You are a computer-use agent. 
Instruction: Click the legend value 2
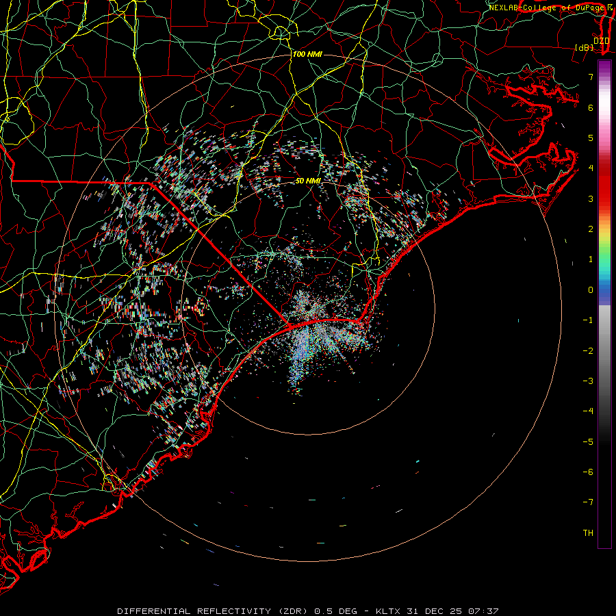tap(591, 229)
